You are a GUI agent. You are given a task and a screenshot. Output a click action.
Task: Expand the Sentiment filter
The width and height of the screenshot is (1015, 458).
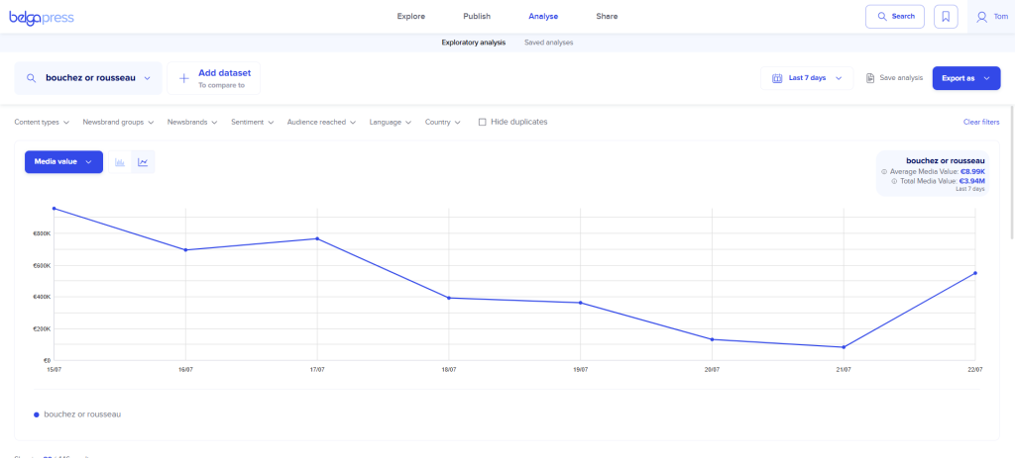tap(252, 122)
